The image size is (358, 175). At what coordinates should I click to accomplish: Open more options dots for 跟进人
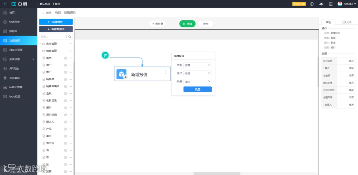pyautogui.click(x=70, y=122)
